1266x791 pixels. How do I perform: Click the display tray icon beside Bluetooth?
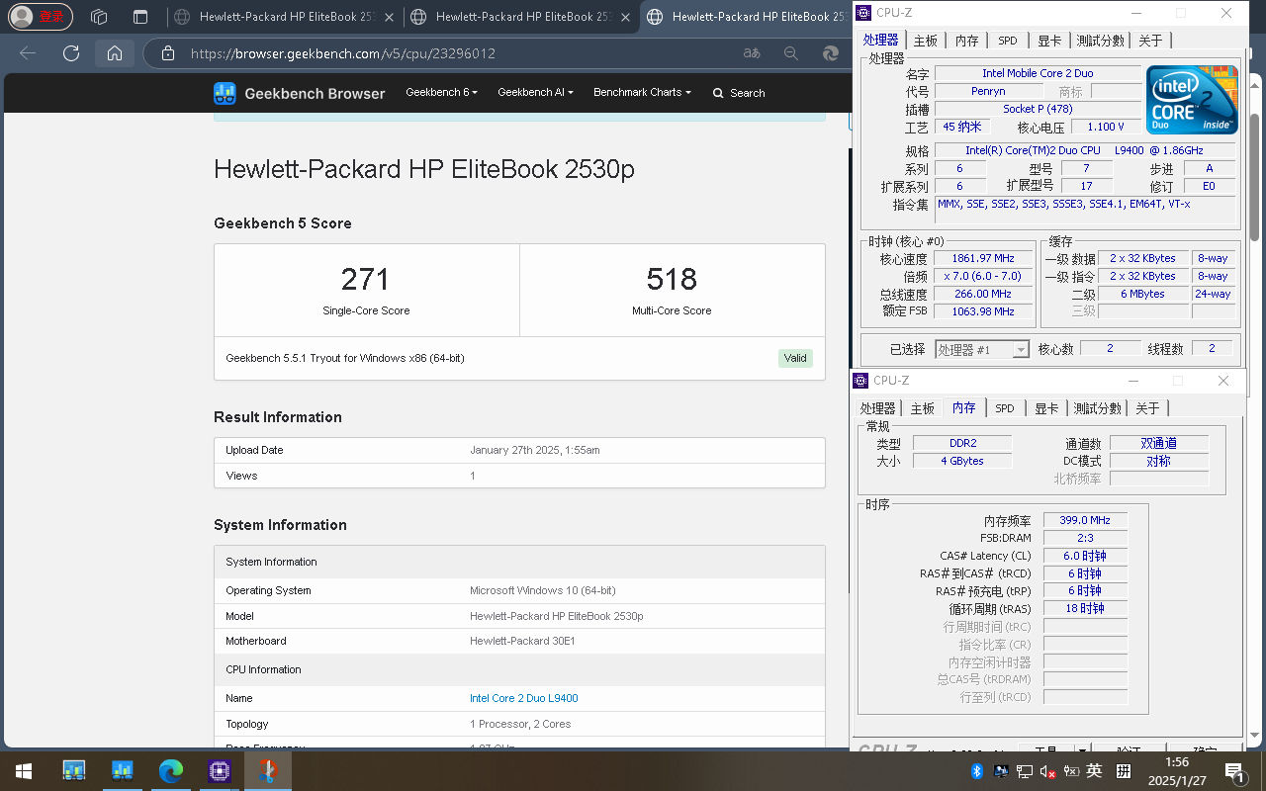coord(1001,771)
